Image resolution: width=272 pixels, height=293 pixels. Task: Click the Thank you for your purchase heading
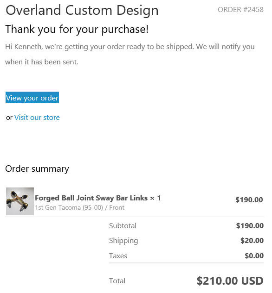(x=77, y=29)
